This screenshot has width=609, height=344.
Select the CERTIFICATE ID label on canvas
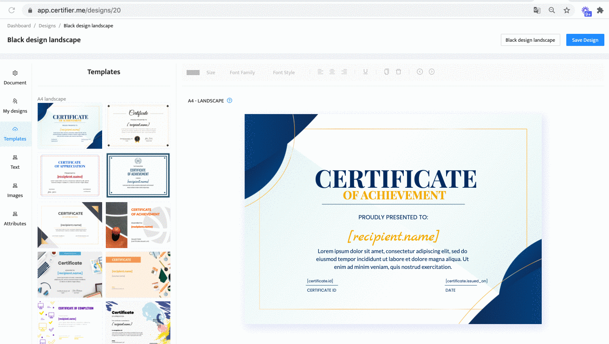pos(322,290)
